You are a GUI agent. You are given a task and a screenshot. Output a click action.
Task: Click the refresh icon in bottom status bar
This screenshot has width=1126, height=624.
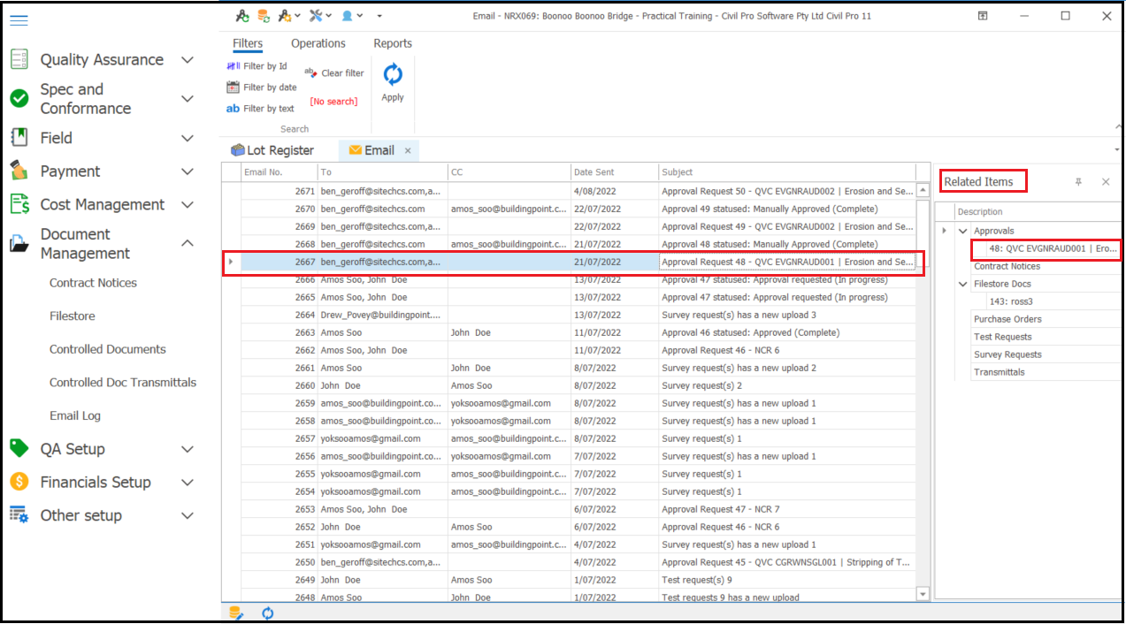(267, 613)
